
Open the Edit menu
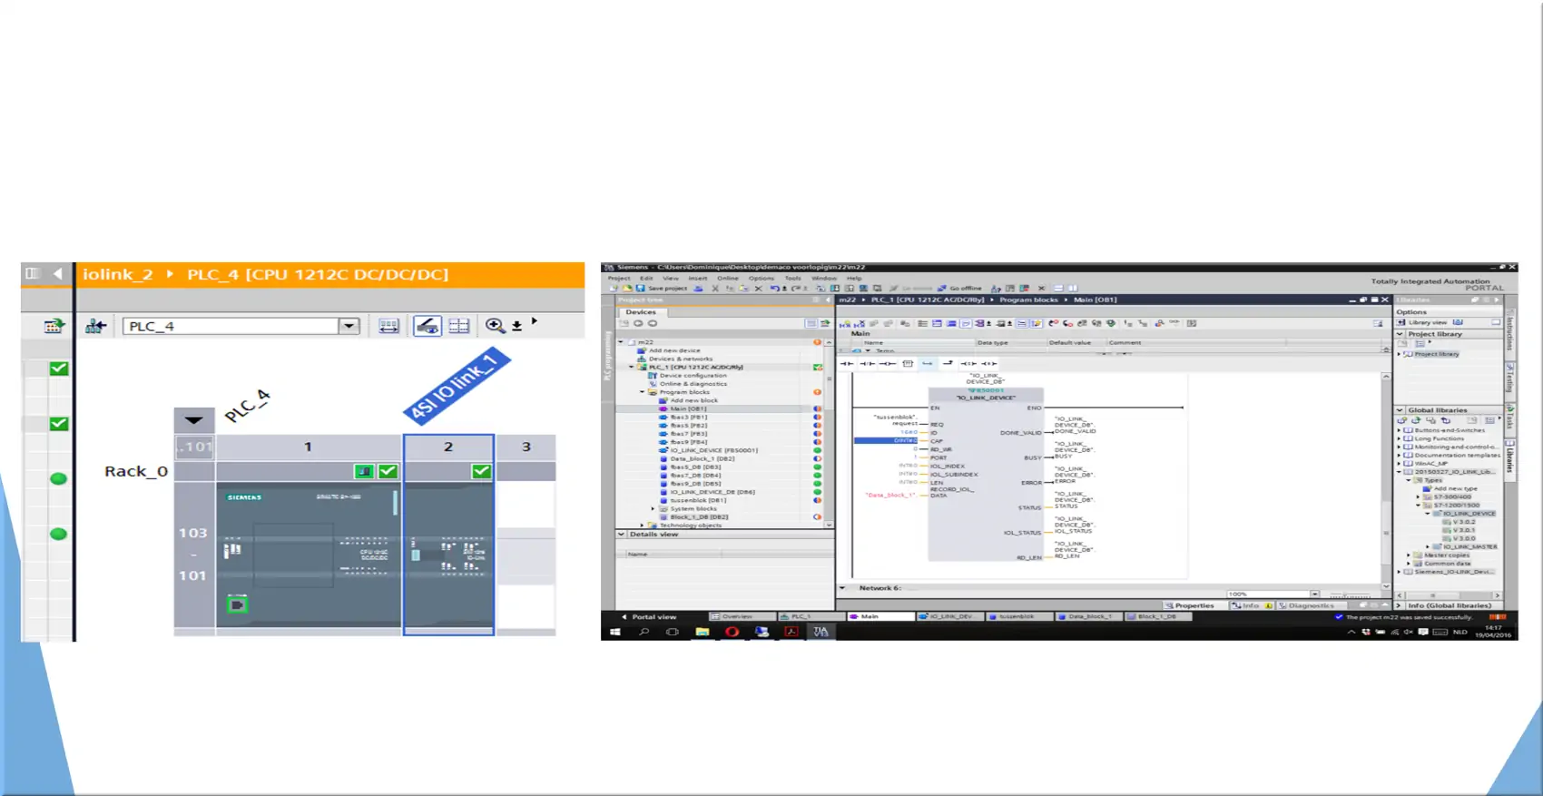[x=646, y=278]
